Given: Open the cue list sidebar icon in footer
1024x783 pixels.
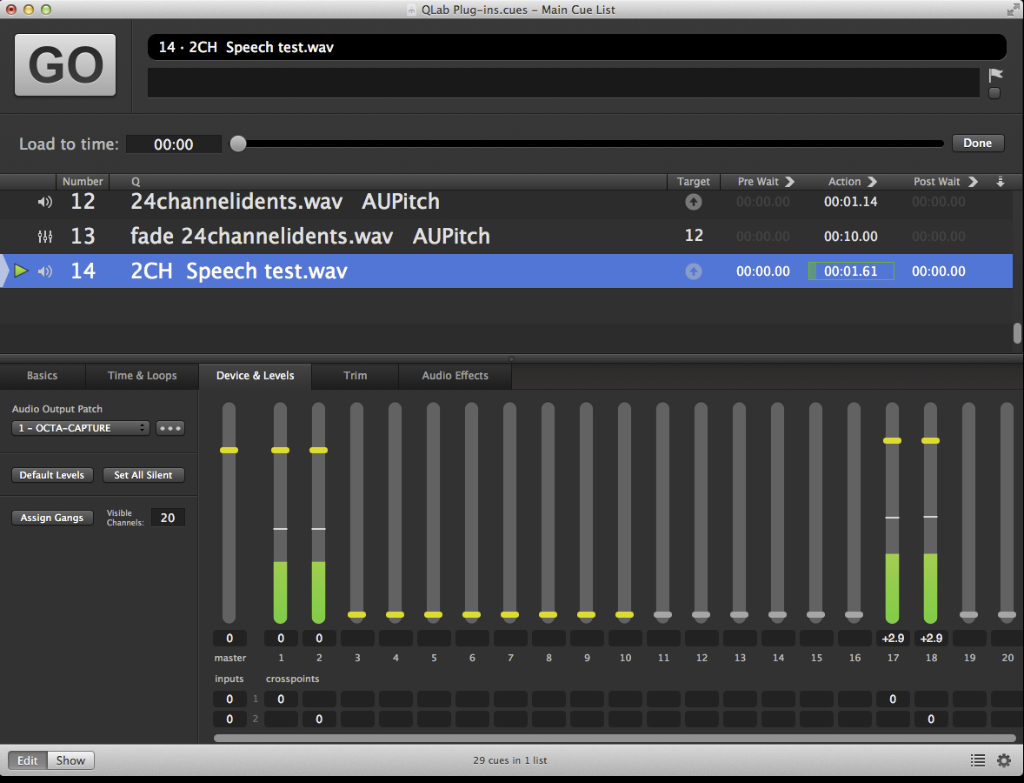Looking at the screenshot, I should coord(978,760).
